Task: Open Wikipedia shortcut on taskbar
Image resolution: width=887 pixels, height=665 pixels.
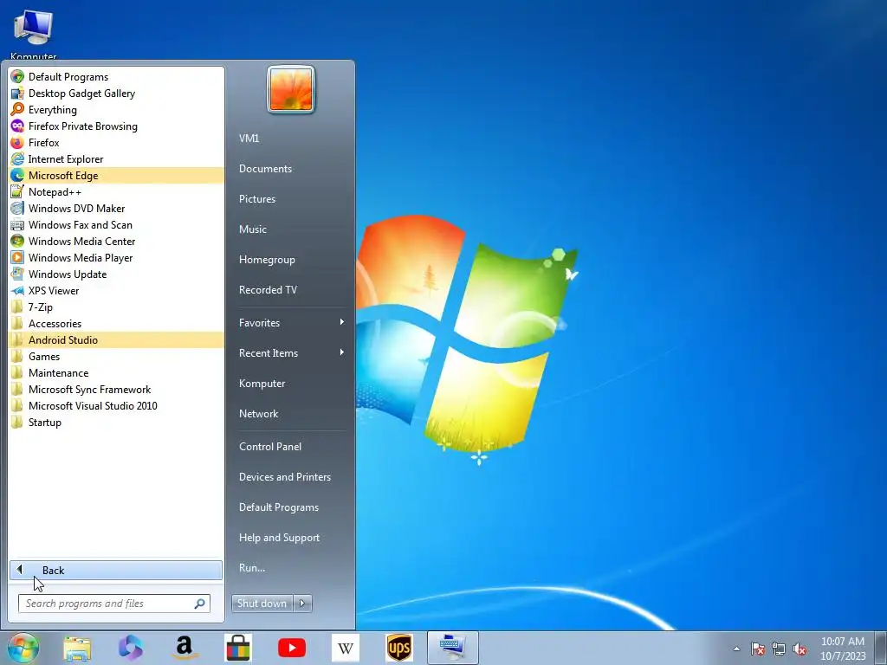Action: tap(346, 648)
